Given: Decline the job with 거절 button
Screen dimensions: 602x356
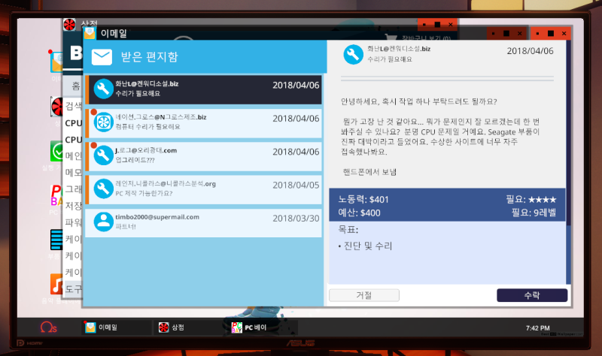Looking at the screenshot, I should pyautogui.click(x=364, y=295).
